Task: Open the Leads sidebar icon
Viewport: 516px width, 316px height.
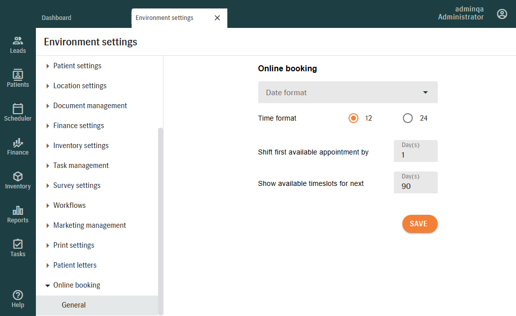Action: click(x=18, y=41)
